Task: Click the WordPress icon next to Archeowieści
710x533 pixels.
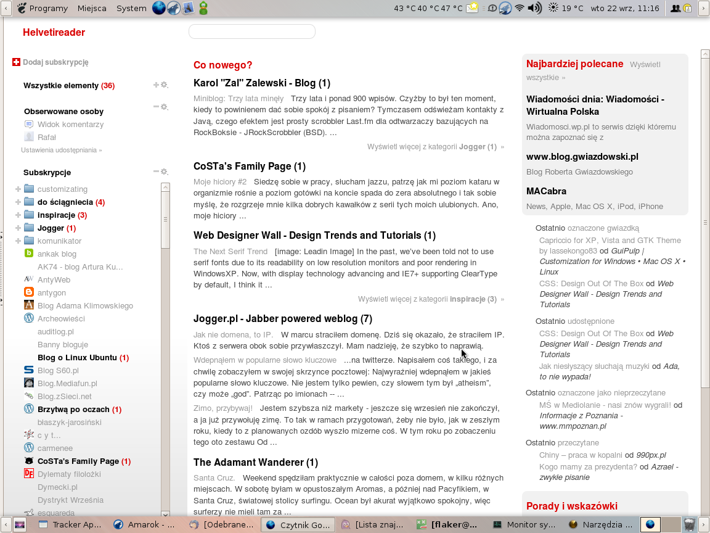Action: coord(28,318)
